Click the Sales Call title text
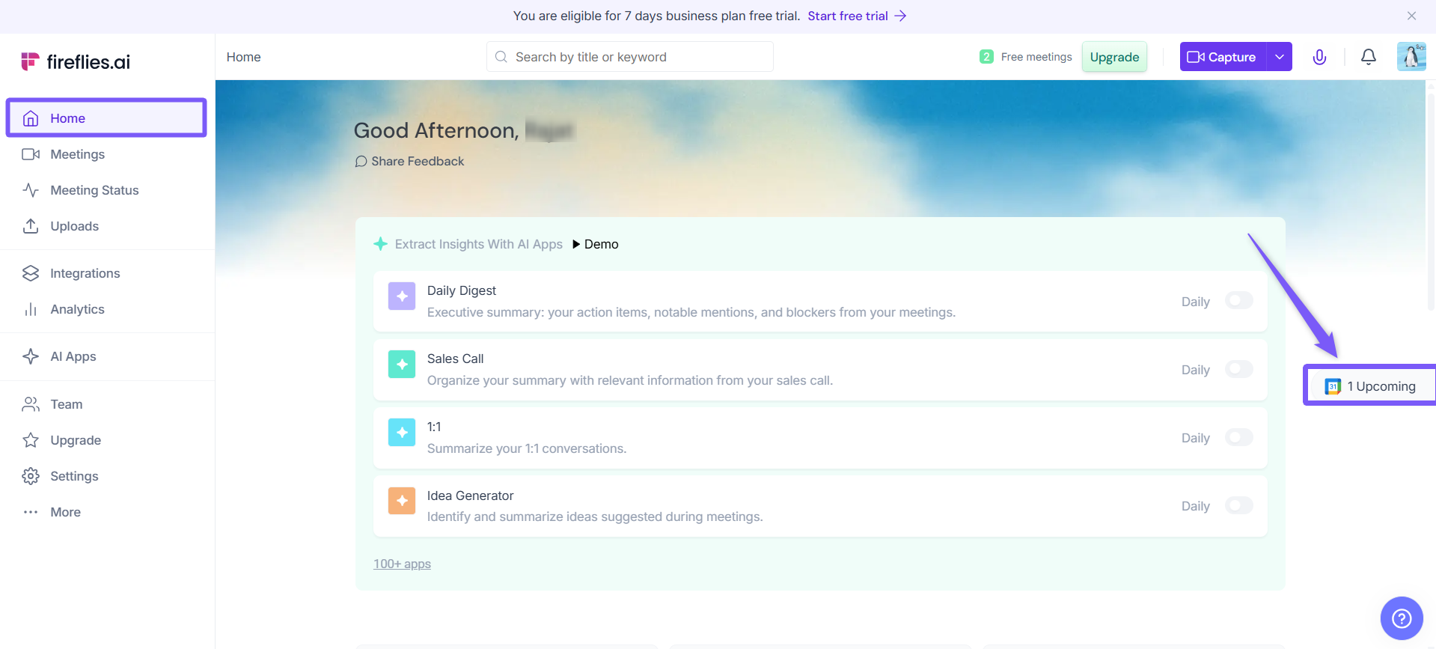The image size is (1436, 649). click(455, 359)
